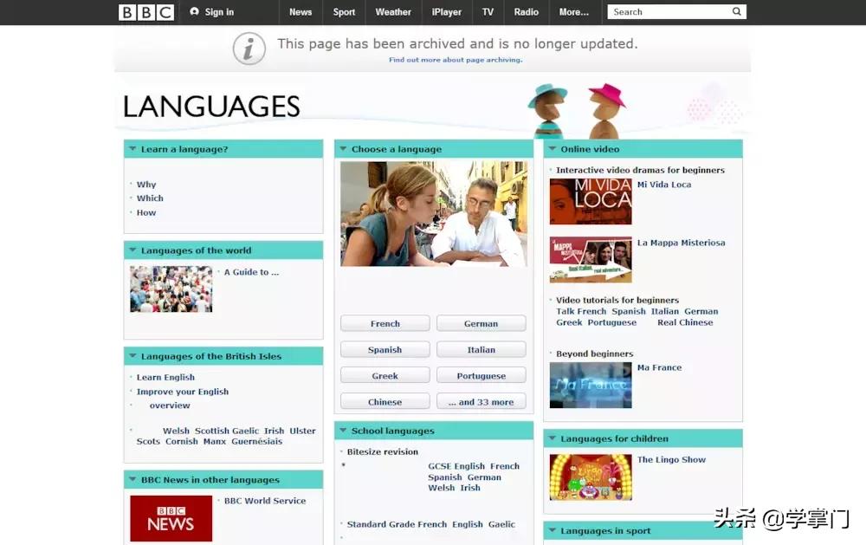Open the Standard Grade Gaelic link
This screenshot has height=545, width=866.
click(x=501, y=524)
